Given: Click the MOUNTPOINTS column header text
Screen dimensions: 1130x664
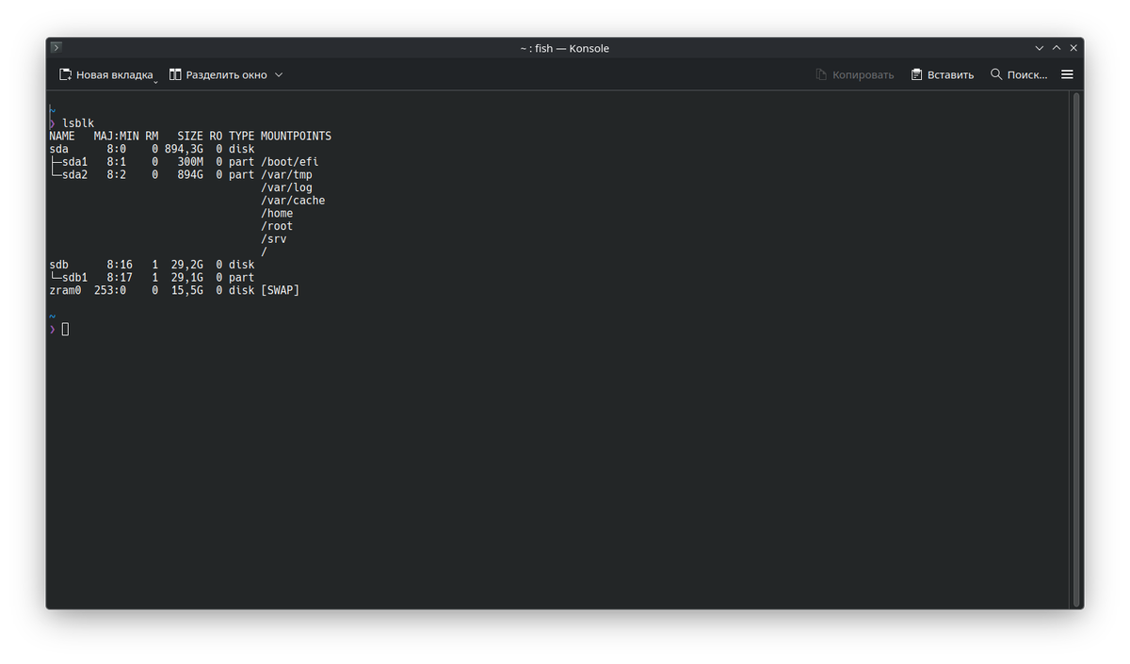Looking at the screenshot, I should pos(296,137).
